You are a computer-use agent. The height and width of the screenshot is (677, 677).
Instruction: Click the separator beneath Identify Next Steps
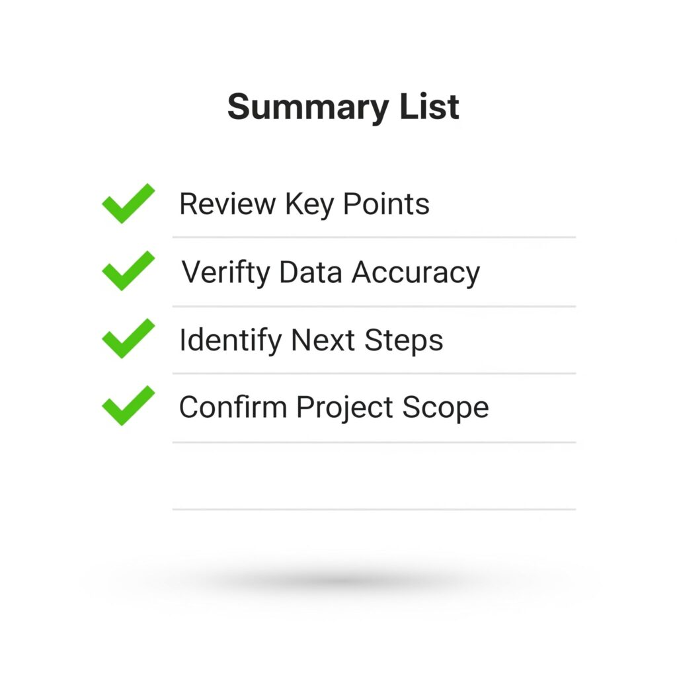pyautogui.click(x=374, y=374)
